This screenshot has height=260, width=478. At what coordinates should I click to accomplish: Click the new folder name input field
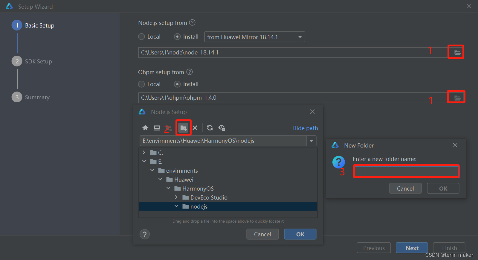click(x=406, y=171)
